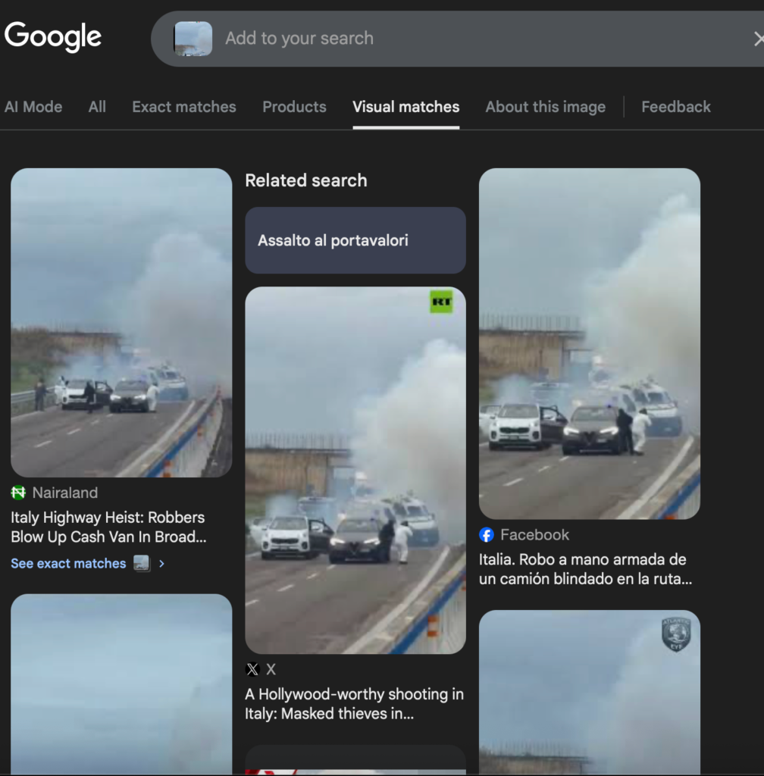Select the Assalto al portavalori related search
764x776 pixels.
coord(355,240)
